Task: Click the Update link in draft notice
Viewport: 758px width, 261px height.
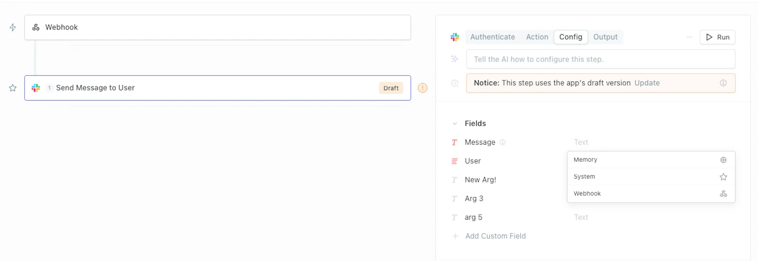Action: tap(647, 83)
